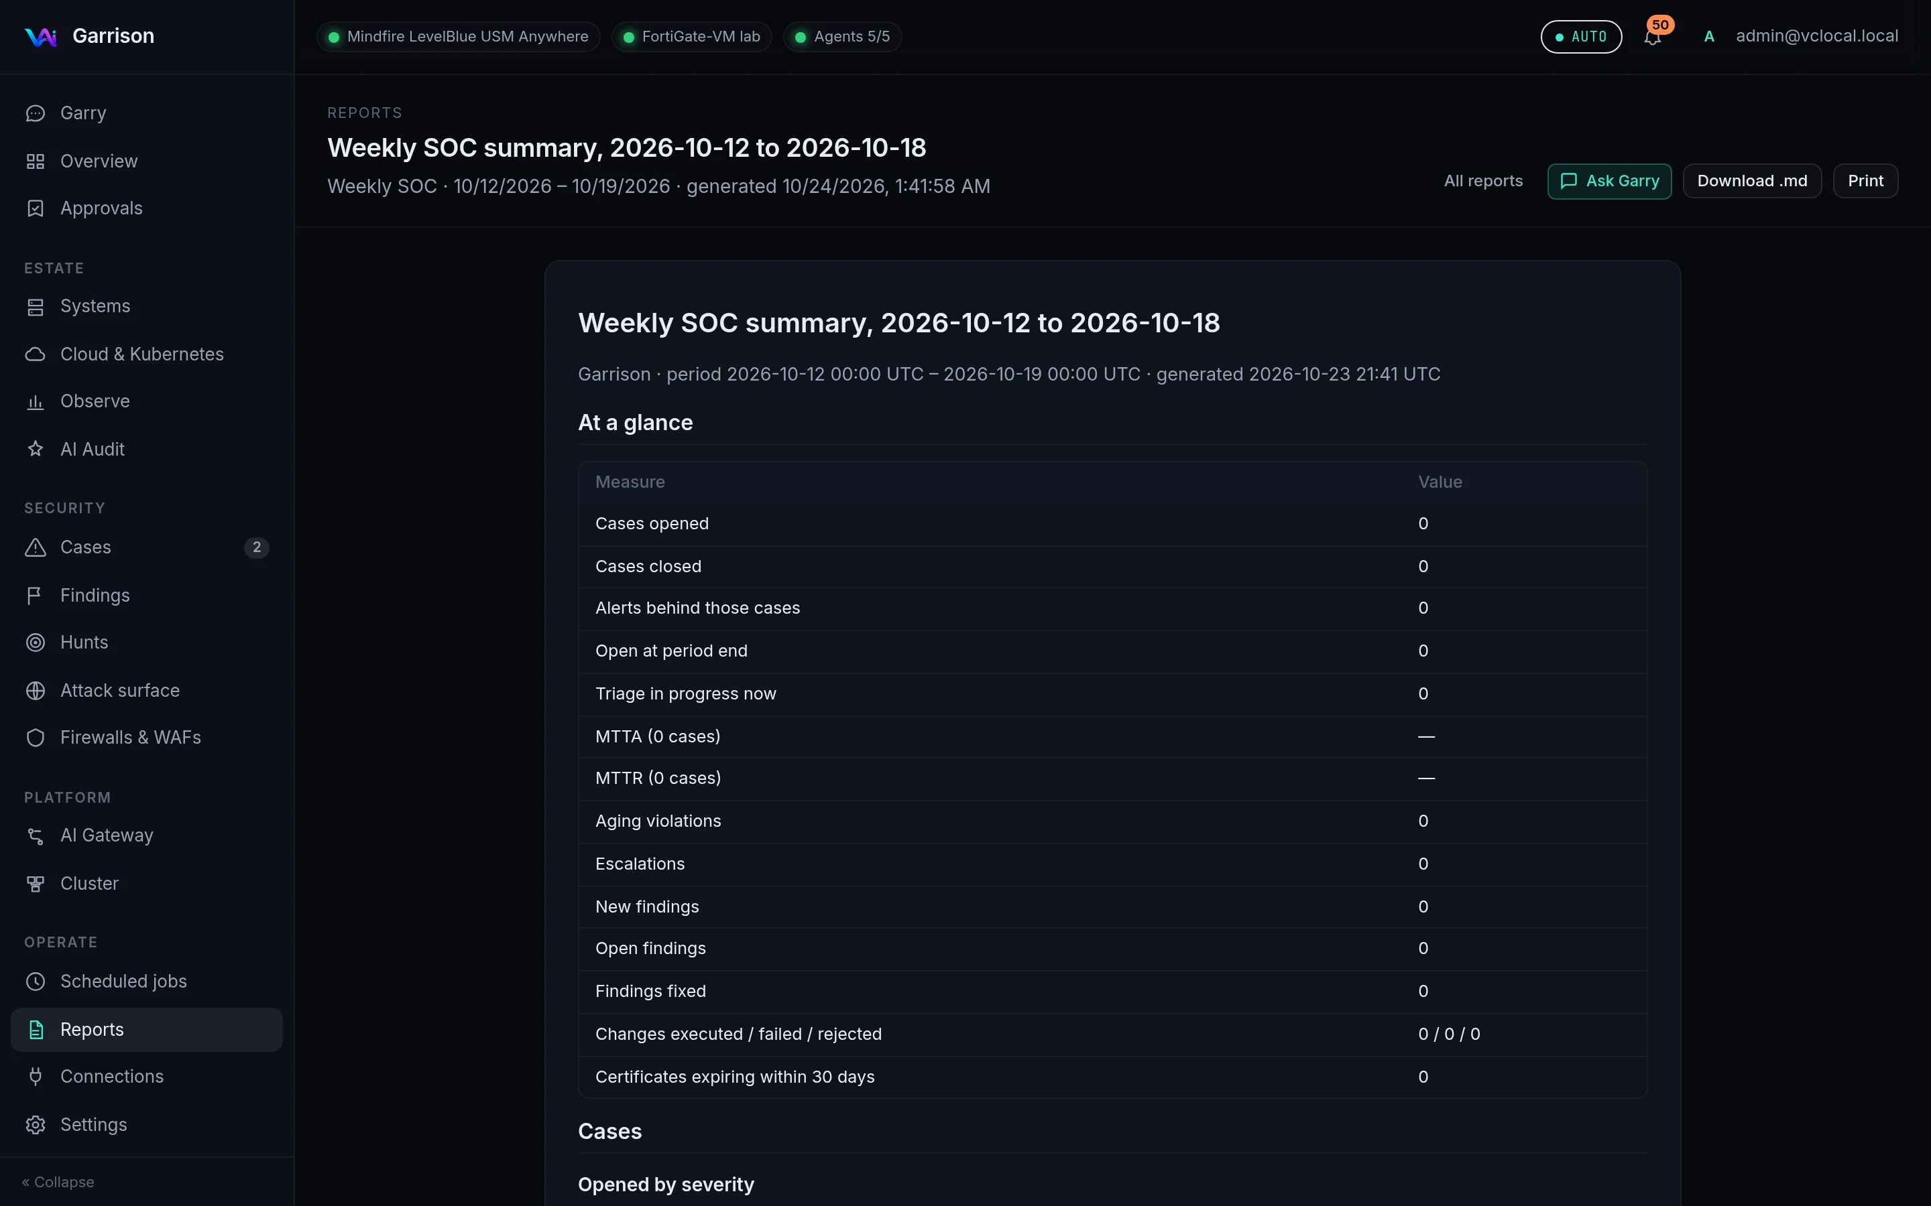Screen dimensions: 1931x1206
Task: Open the Hunts page
Action: tap(147, 642)
